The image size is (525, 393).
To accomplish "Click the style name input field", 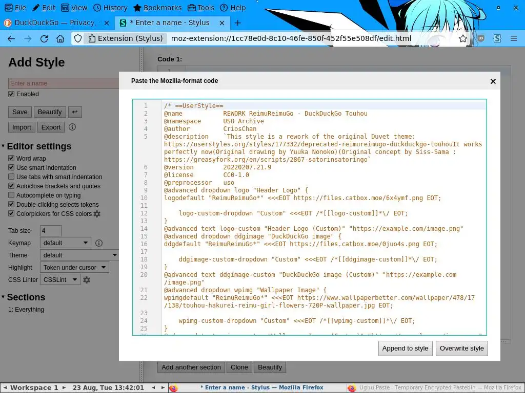I will (64, 83).
